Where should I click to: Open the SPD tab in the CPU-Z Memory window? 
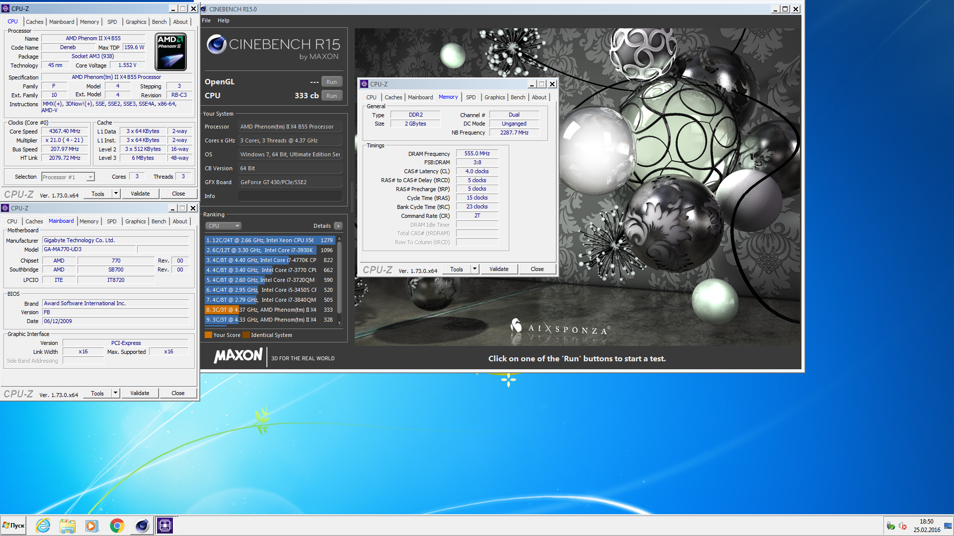click(471, 97)
